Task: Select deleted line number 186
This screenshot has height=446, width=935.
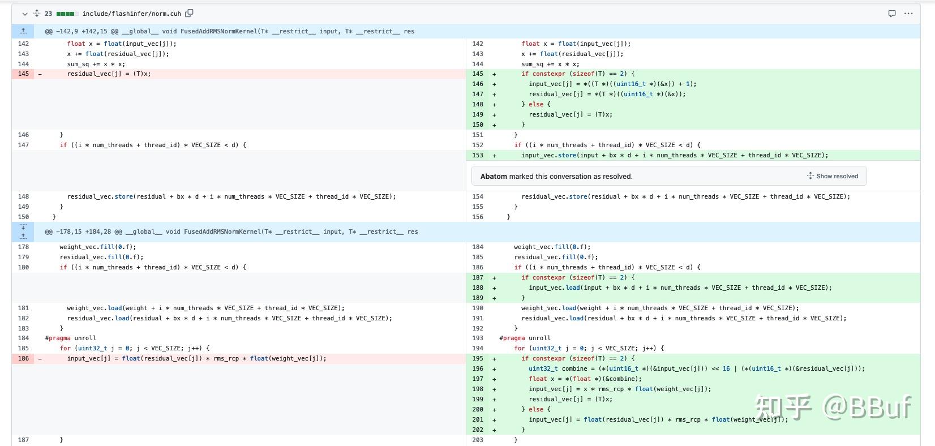Action: [23, 358]
